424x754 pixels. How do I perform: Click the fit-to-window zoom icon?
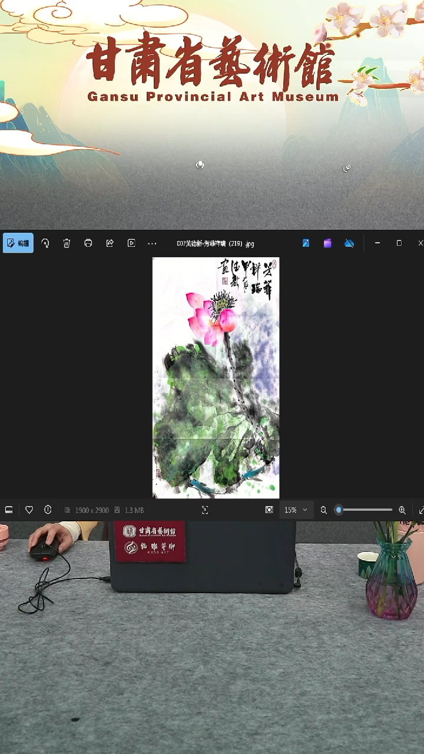(269, 510)
